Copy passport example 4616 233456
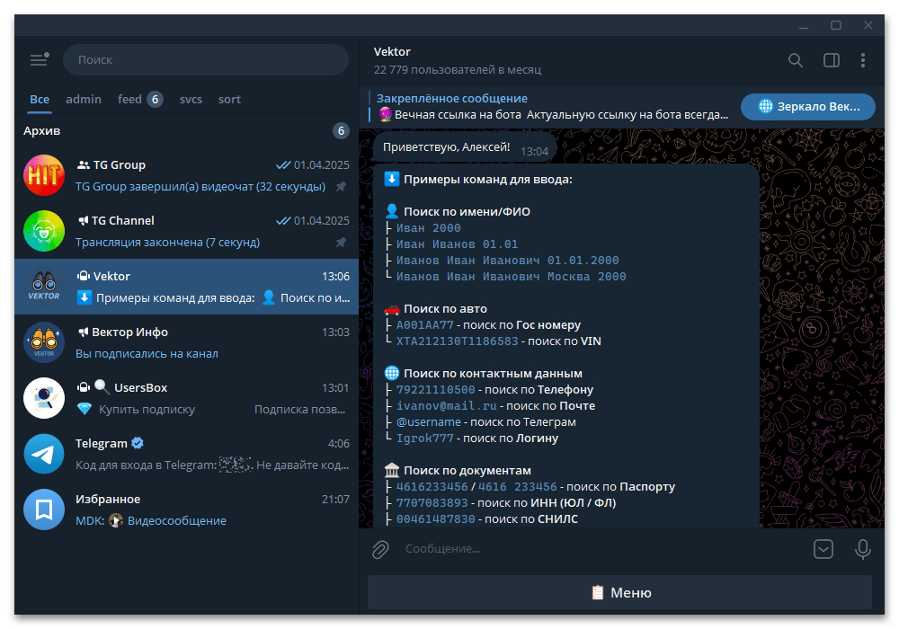 click(517, 486)
